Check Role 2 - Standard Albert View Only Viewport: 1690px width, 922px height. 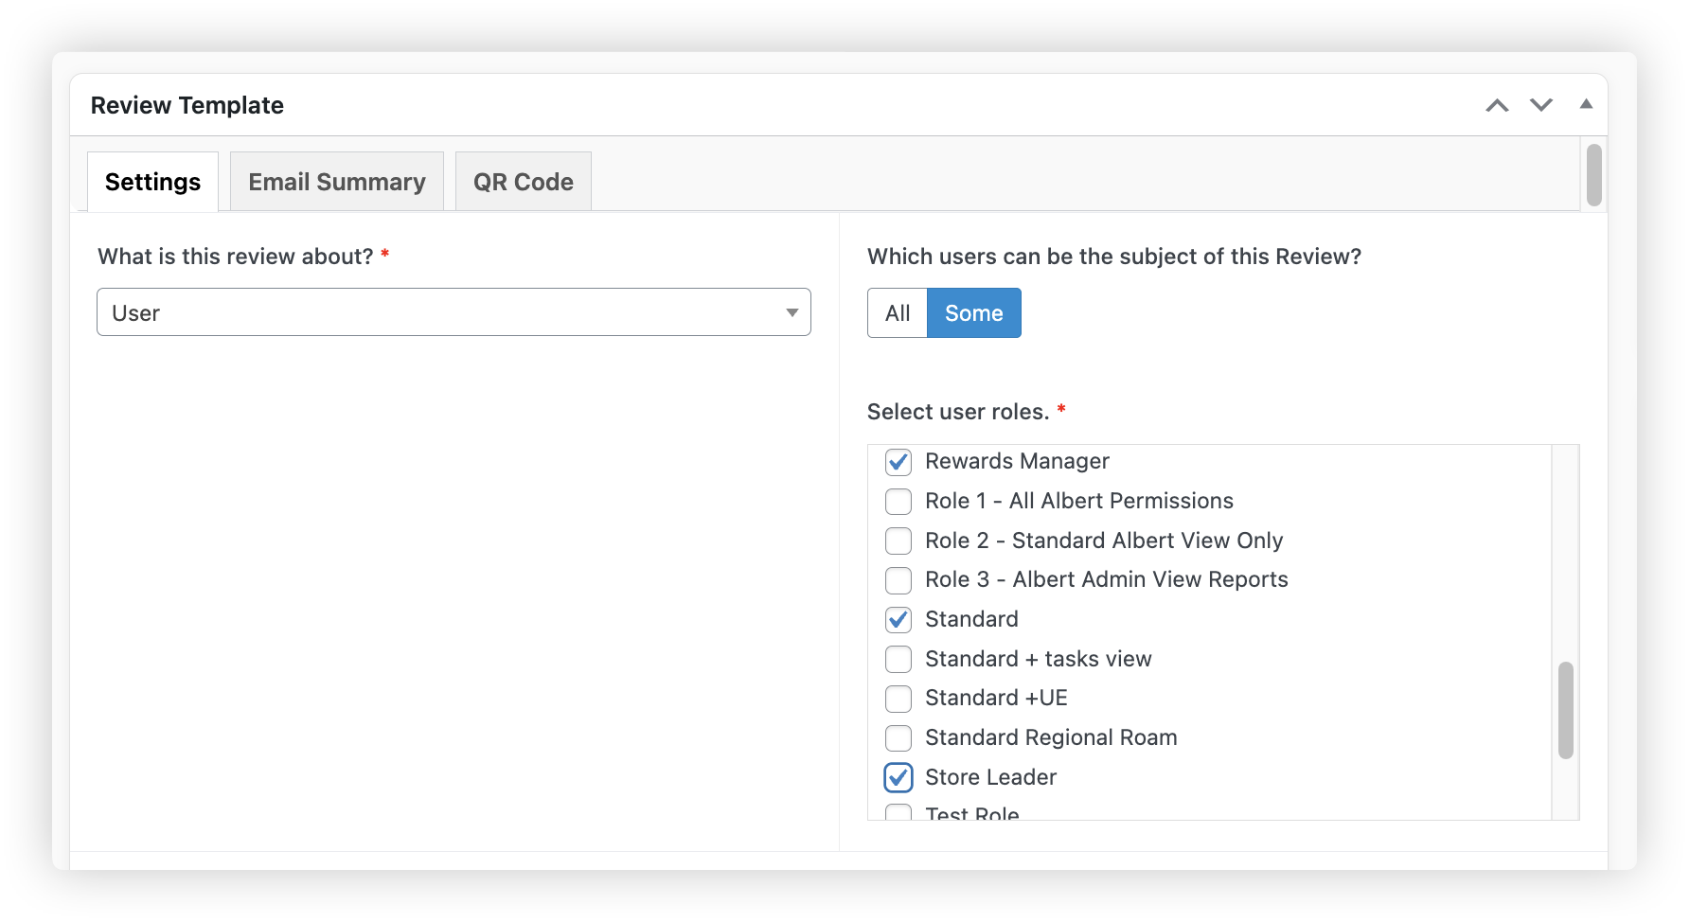[x=898, y=541]
